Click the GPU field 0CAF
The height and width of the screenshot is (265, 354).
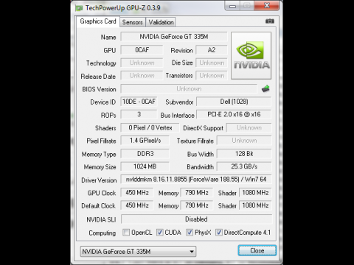[x=142, y=50]
